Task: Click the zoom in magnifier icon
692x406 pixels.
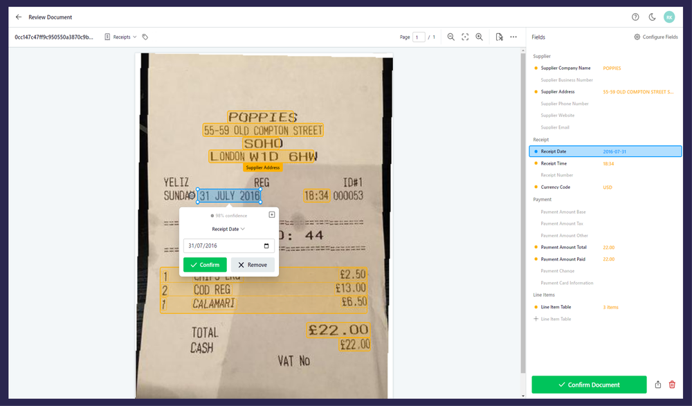Action: [480, 37]
